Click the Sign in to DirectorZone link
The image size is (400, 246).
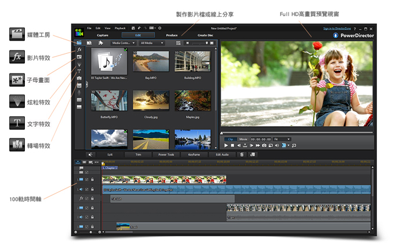pyautogui.click(x=336, y=28)
